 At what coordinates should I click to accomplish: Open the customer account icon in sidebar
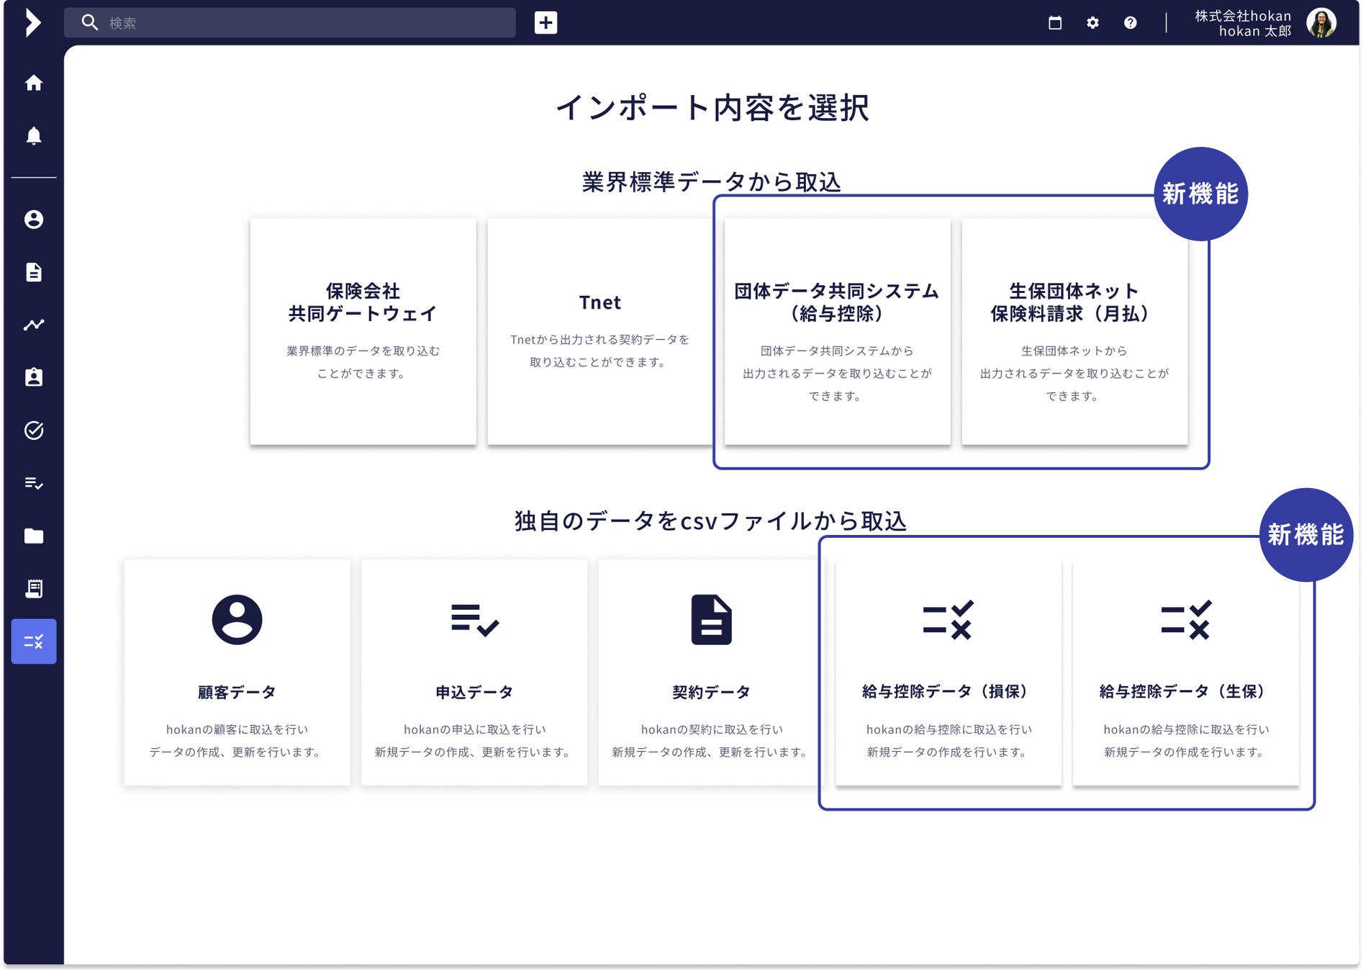click(34, 220)
